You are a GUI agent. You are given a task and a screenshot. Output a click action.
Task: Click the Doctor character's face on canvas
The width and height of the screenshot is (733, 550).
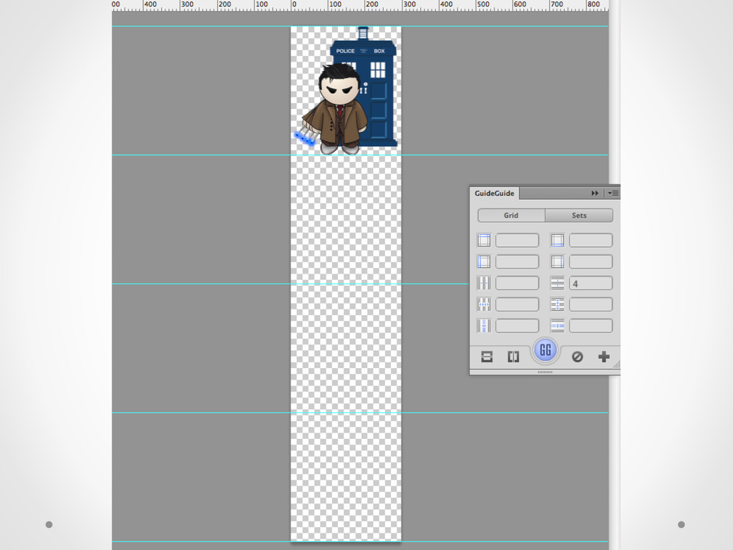point(339,88)
